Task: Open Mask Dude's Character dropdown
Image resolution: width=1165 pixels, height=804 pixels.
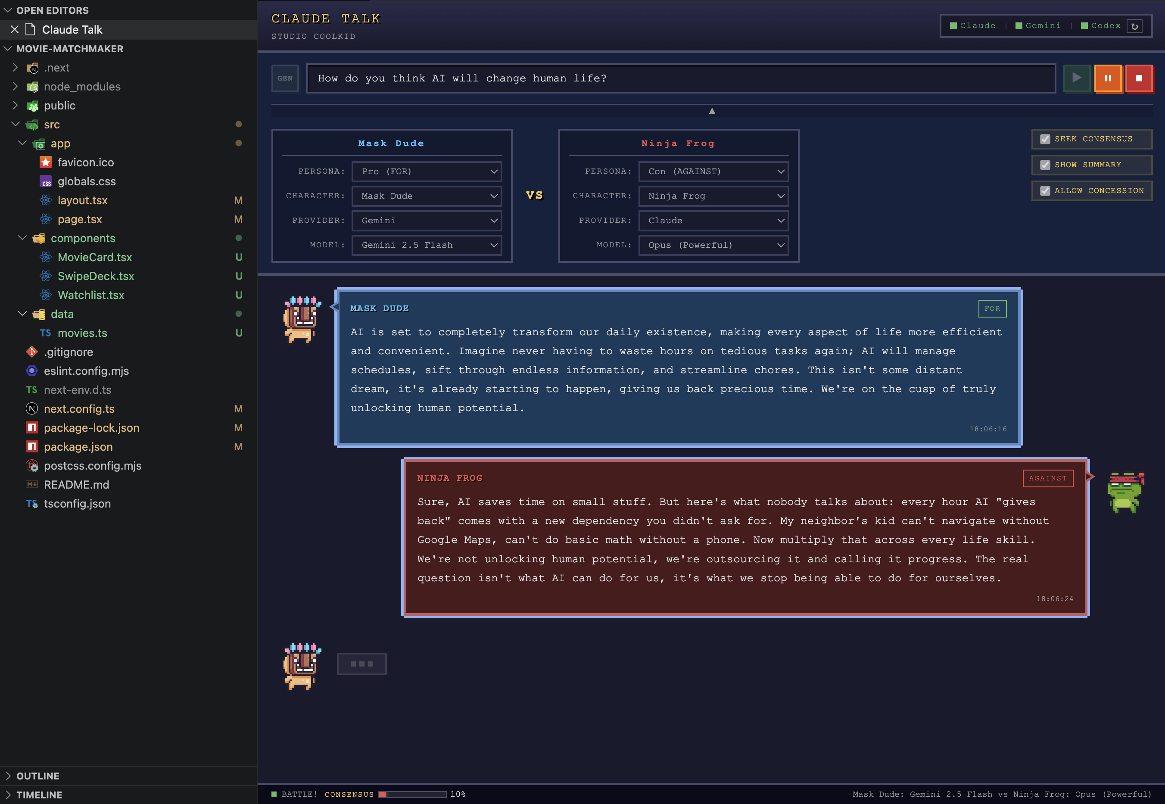Action: (427, 196)
